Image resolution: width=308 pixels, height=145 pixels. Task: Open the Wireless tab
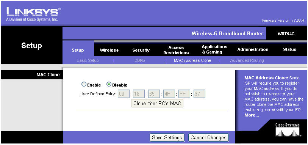point(109,50)
